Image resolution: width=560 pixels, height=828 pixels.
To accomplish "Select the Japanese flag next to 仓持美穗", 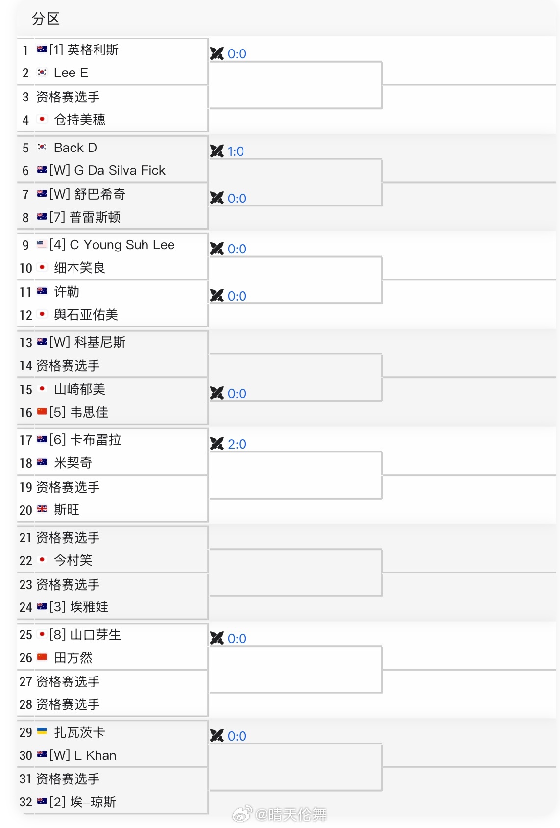I will tap(42, 120).
